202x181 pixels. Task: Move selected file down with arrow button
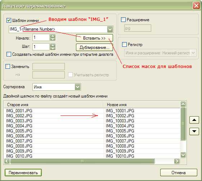click(x=194, y=131)
